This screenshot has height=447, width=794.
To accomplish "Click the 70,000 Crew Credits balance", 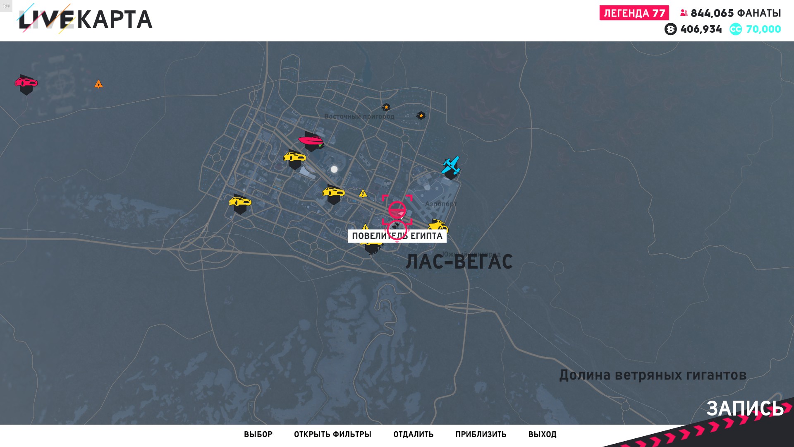I will click(763, 29).
